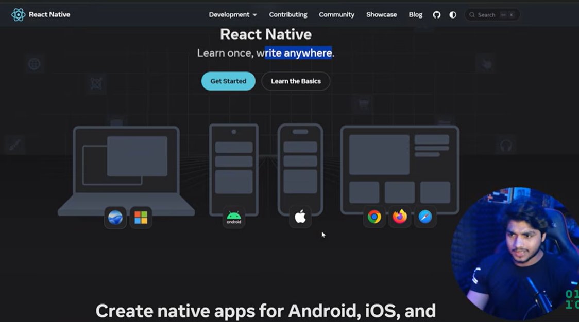The image size is (579, 322).
Task: Click the Android phone illustration
Action: 234,170
